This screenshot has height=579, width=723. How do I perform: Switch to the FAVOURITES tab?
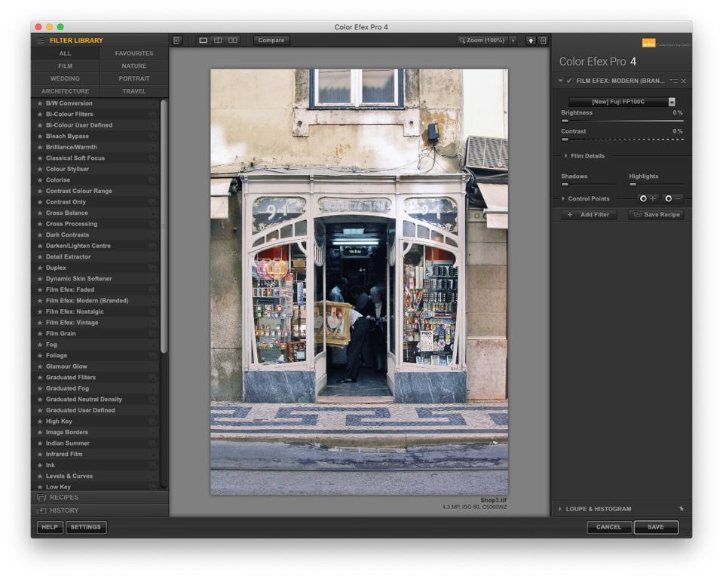pyautogui.click(x=133, y=53)
